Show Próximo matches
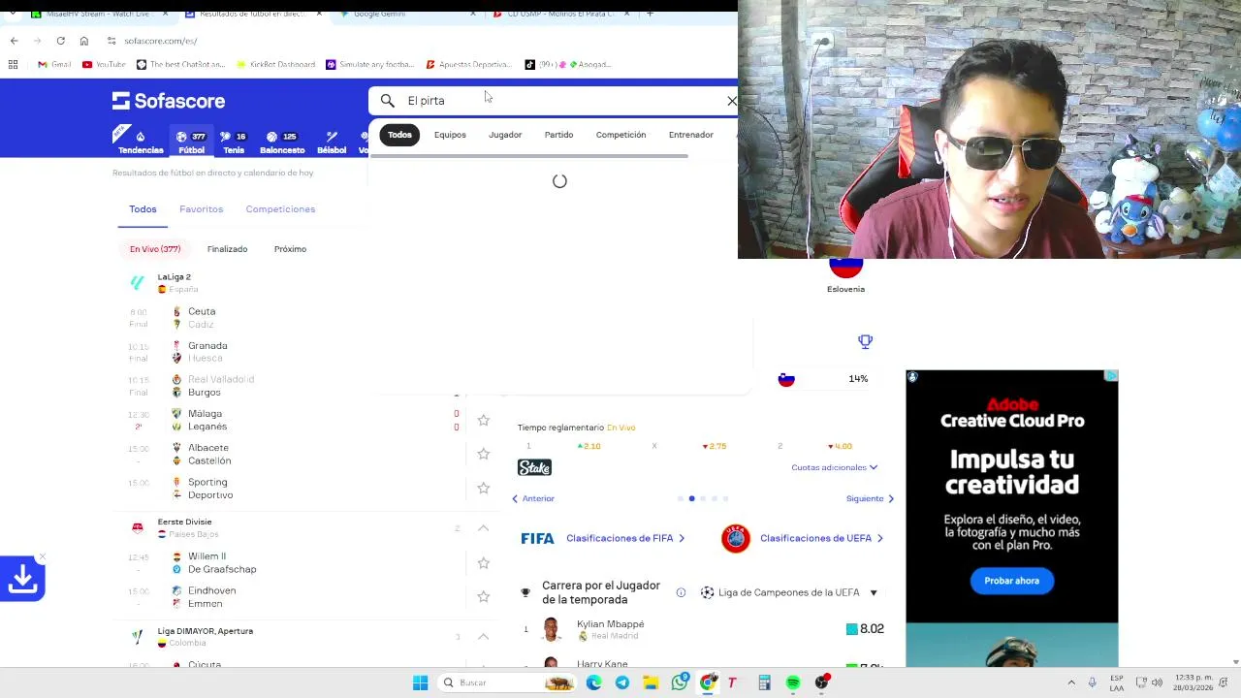The height and width of the screenshot is (698, 1241). pos(290,249)
